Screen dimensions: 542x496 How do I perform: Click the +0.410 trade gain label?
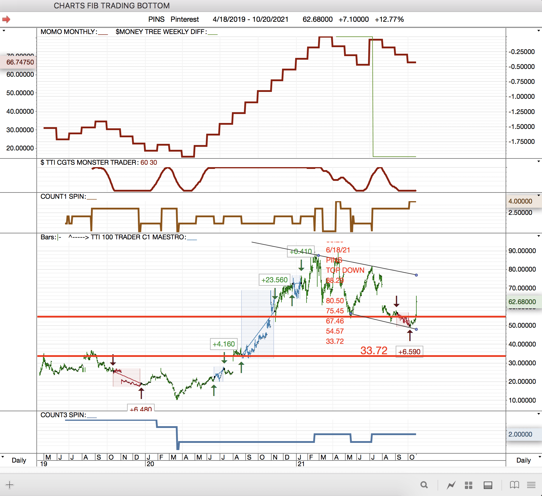[301, 252]
